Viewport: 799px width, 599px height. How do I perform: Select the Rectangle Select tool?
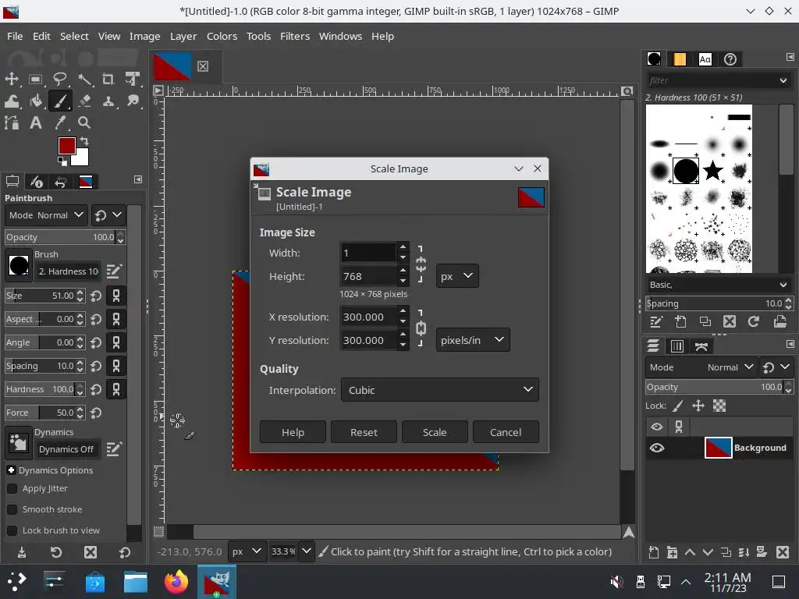pyautogui.click(x=36, y=79)
